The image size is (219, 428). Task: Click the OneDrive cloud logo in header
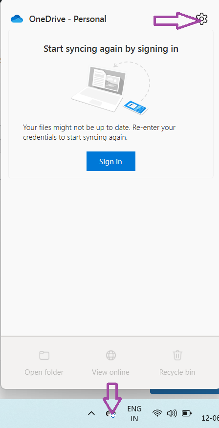[x=17, y=19]
